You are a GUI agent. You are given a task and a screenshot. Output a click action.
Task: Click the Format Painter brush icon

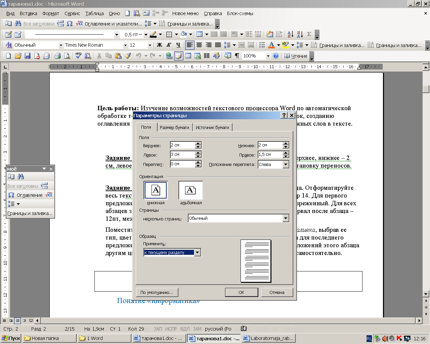128,56
